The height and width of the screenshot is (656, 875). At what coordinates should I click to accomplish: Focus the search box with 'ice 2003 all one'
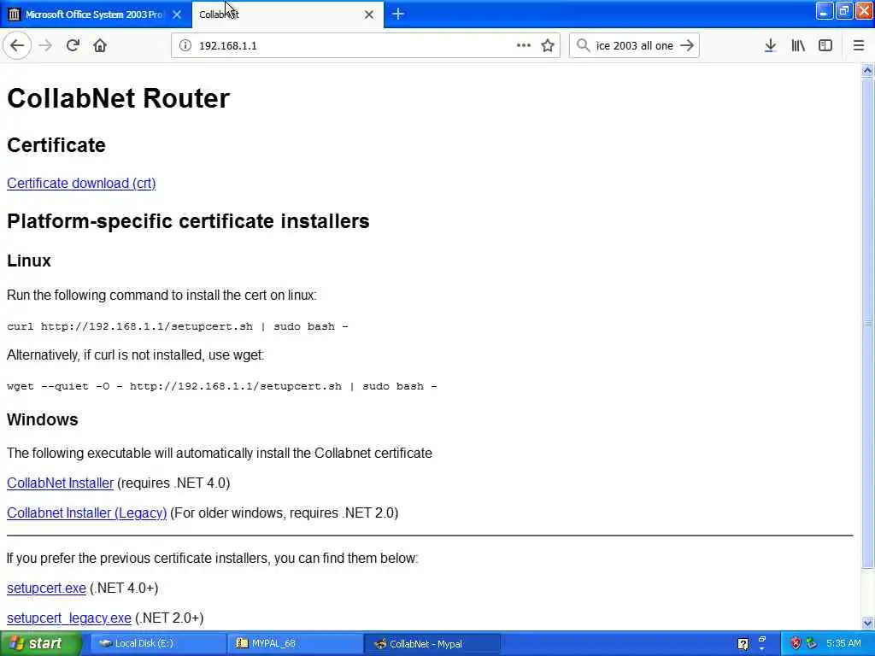[635, 46]
